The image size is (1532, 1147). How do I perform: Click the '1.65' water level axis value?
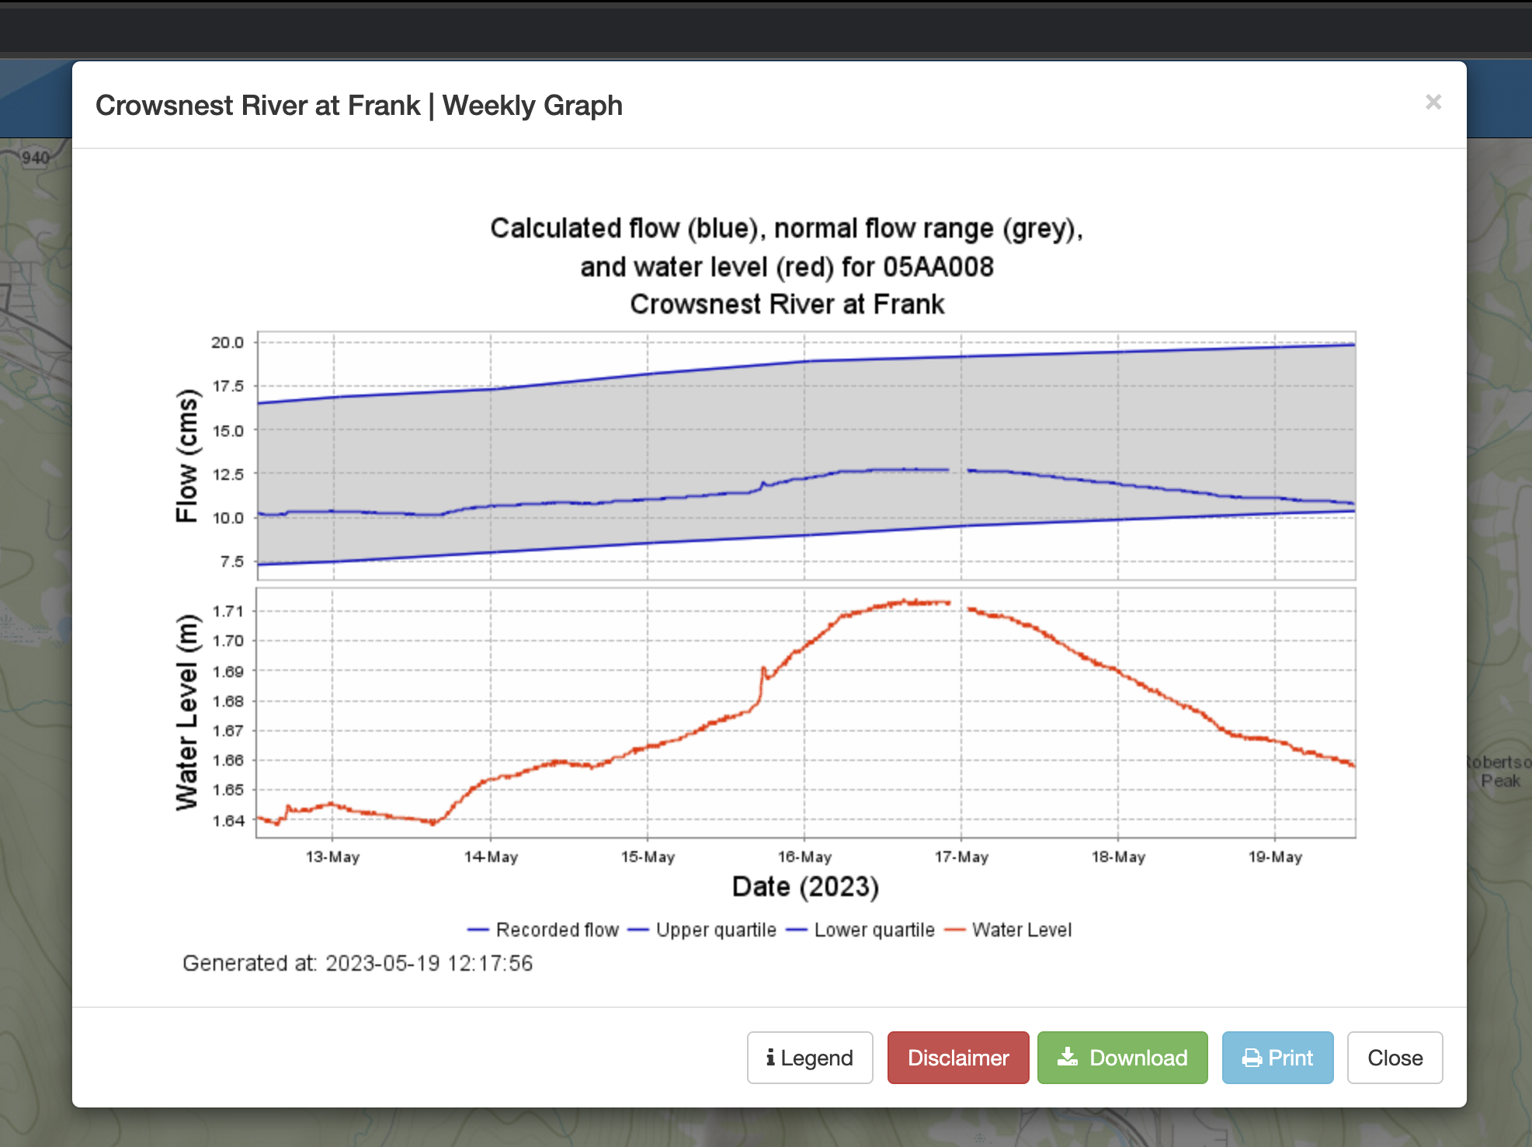pyautogui.click(x=228, y=790)
